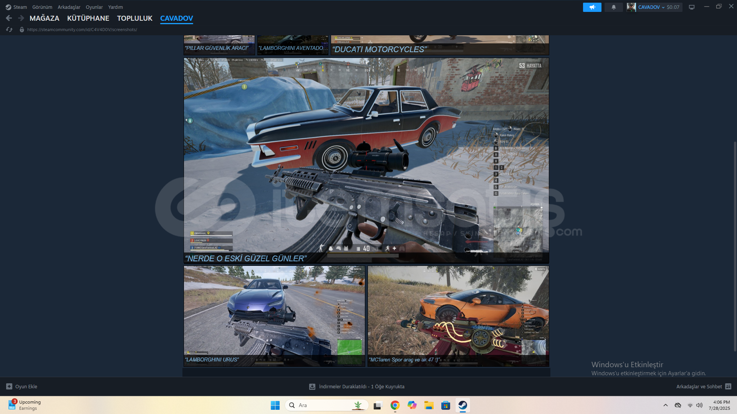This screenshot has width=737, height=414.
Task: Open Task View on the taskbar
Action: 378,405
